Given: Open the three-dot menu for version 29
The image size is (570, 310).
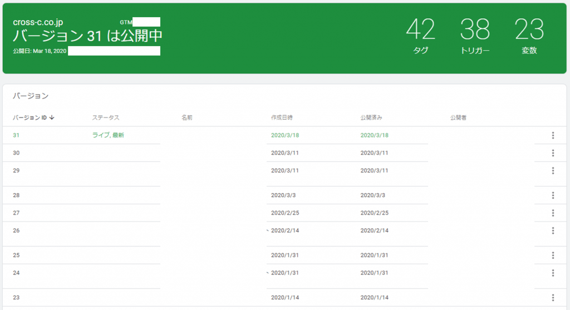Looking at the screenshot, I should [x=553, y=170].
